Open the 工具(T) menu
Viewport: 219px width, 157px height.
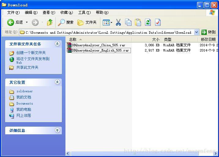[84, 13]
